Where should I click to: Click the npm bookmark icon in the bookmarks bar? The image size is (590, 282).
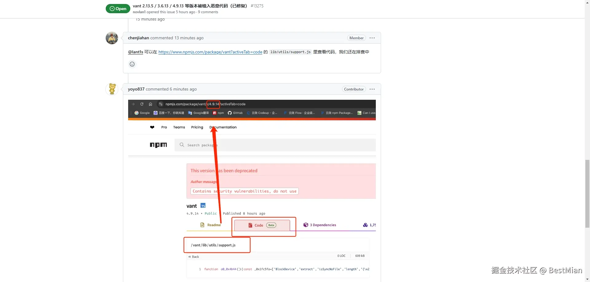tap(214, 113)
